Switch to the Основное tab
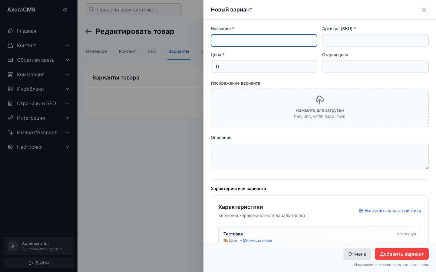The image size is (436, 272). [96, 51]
